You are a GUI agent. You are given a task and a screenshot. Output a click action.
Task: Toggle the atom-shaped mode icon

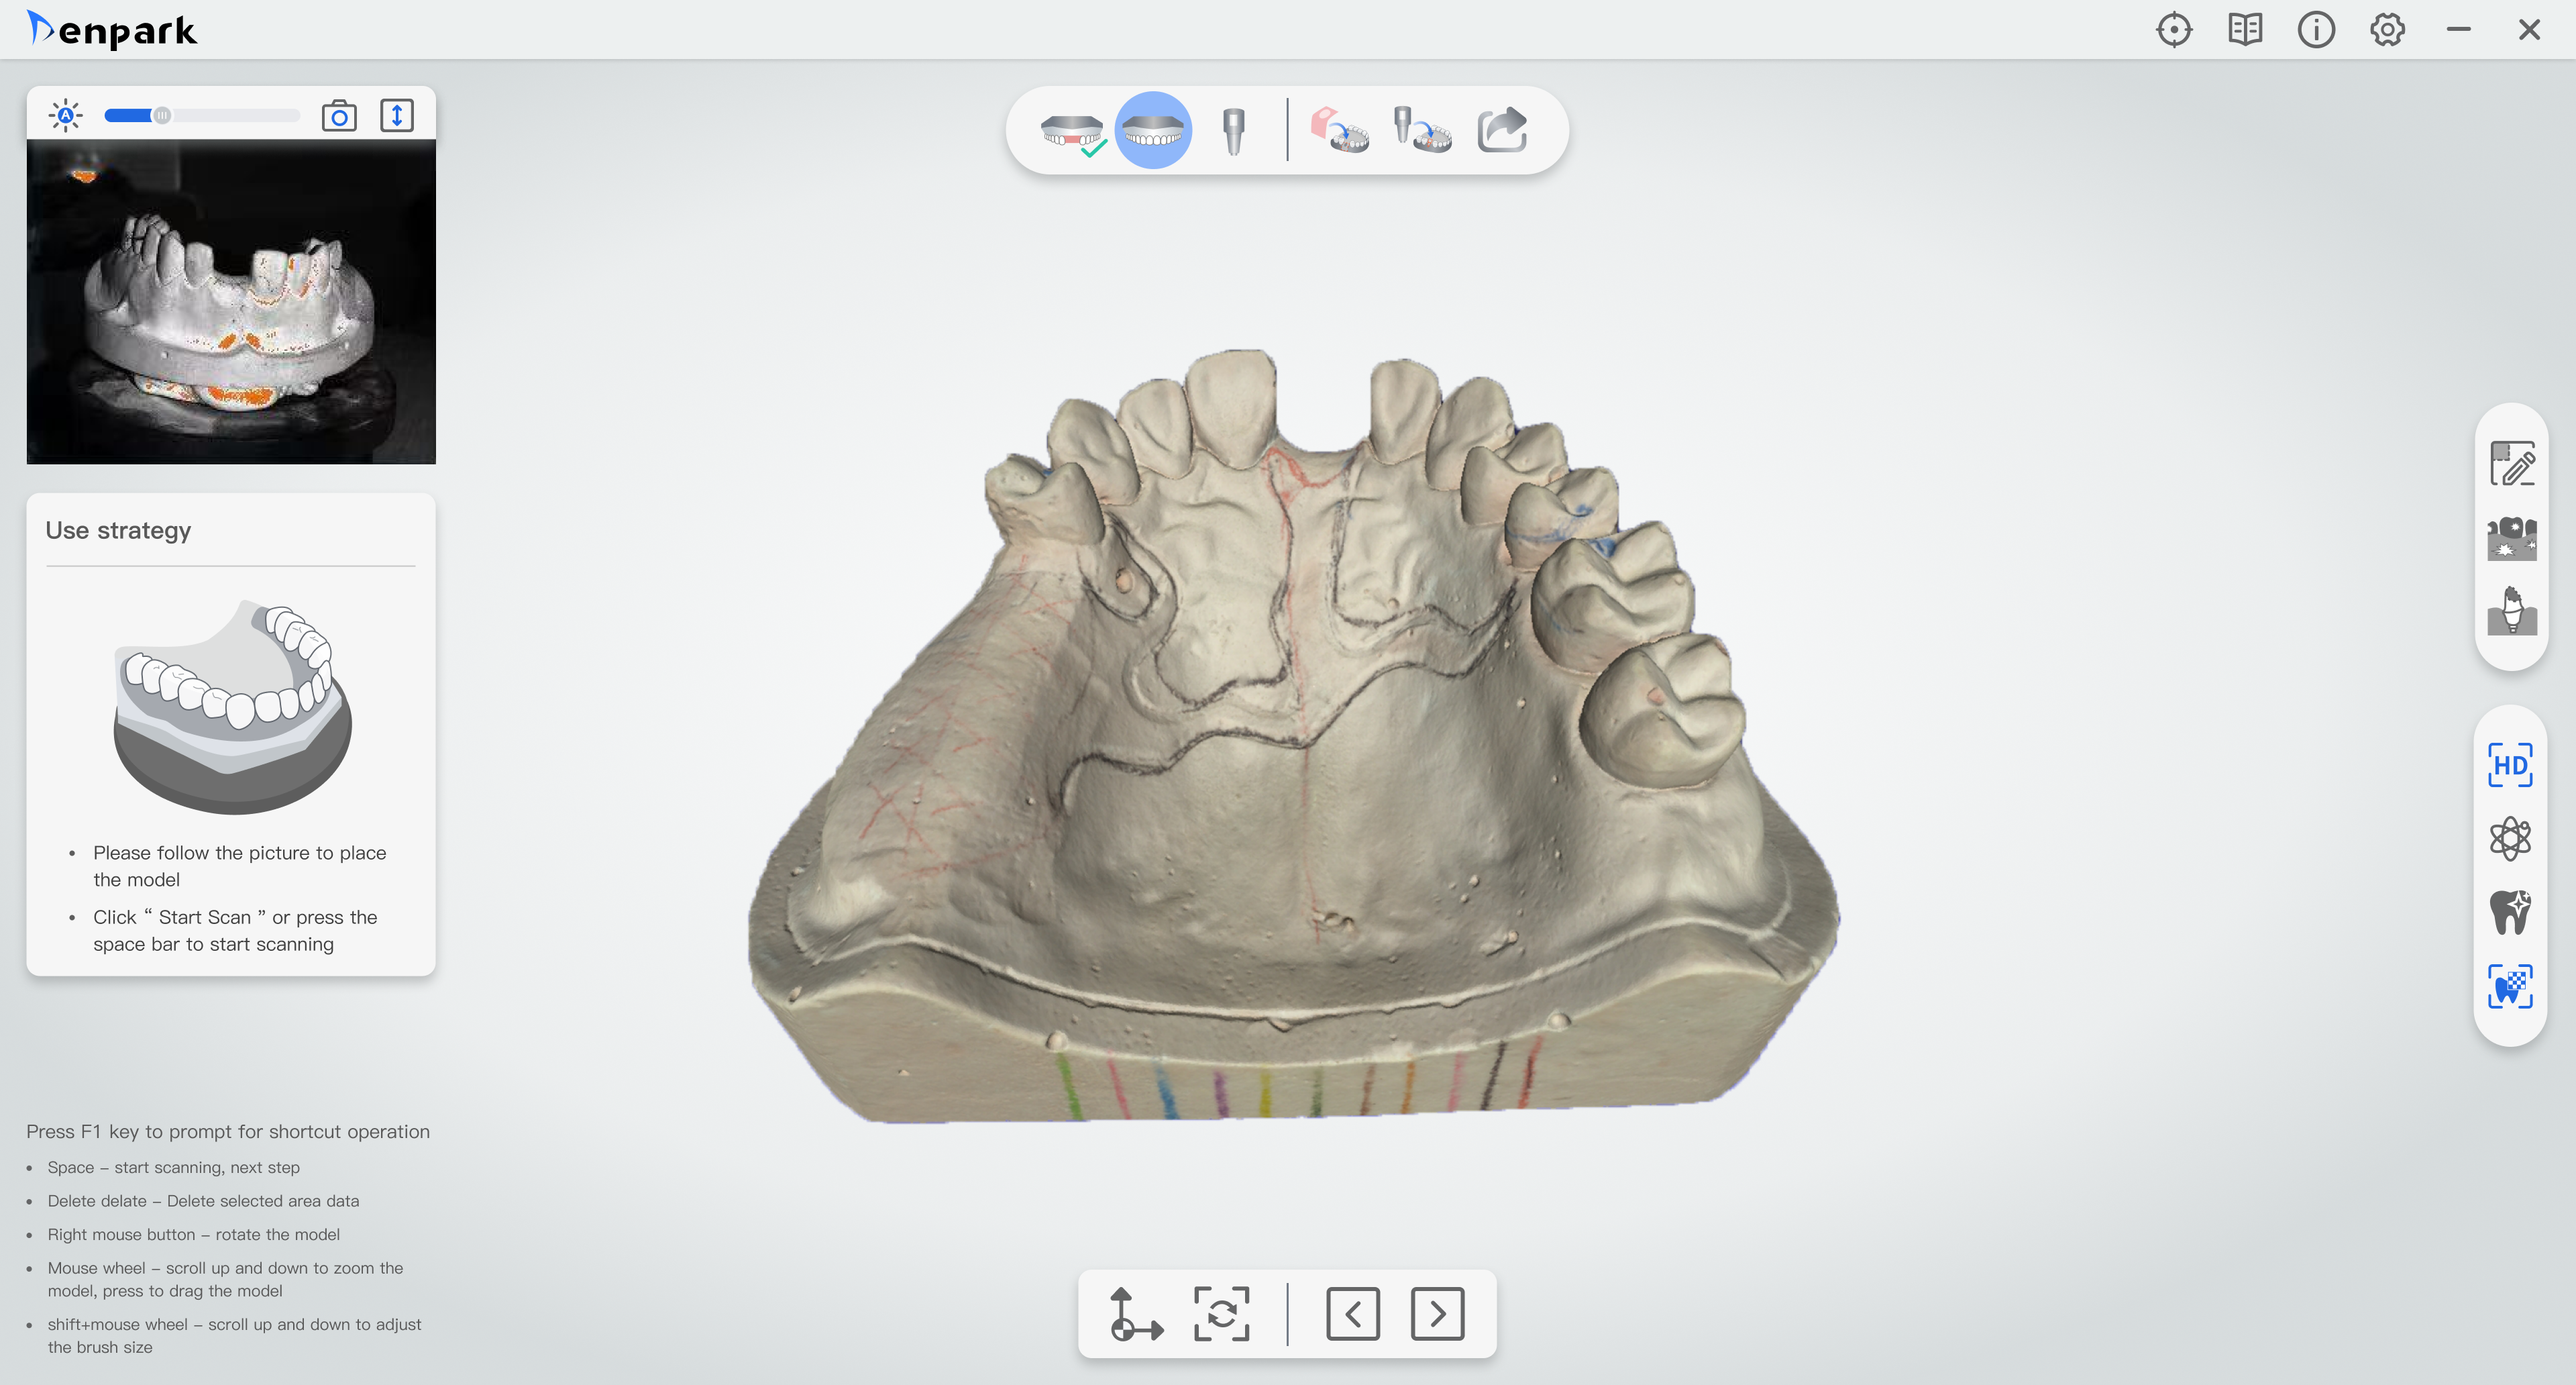(x=2510, y=839)
